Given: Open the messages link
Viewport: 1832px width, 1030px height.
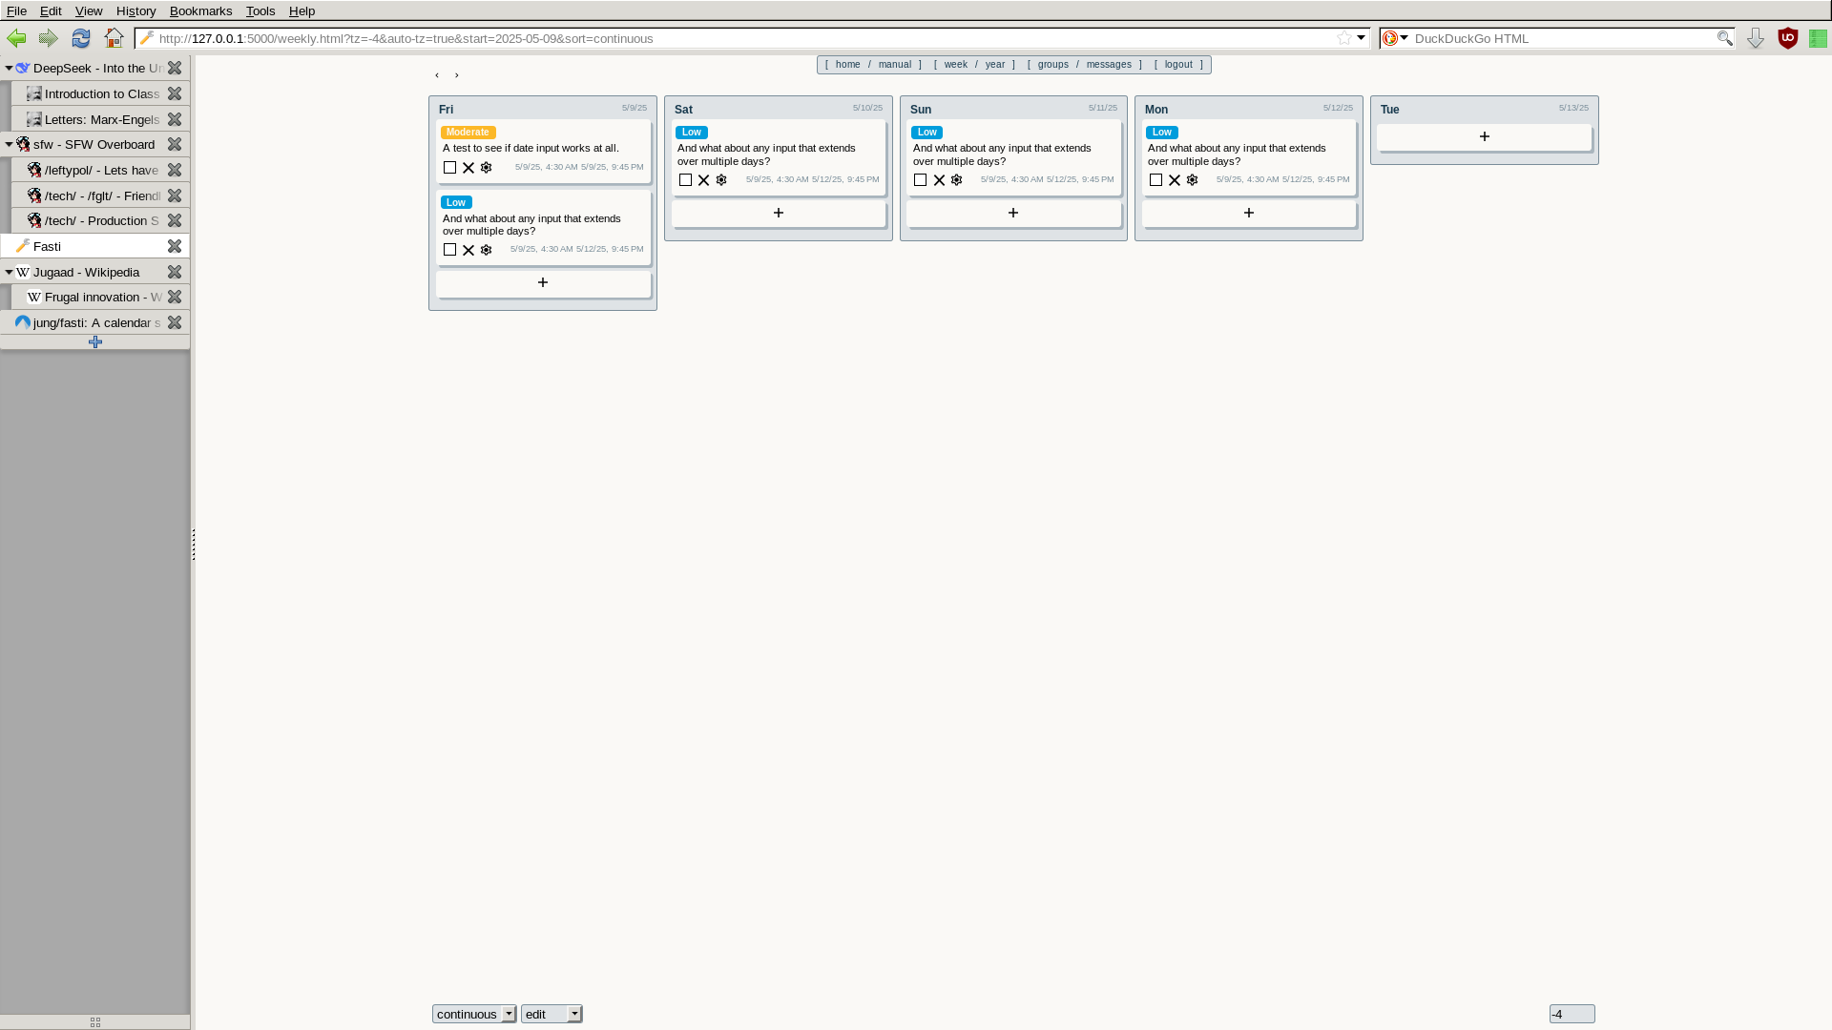Looking at the screenshot, I should pyautogui.click(x=1109, y=65).
